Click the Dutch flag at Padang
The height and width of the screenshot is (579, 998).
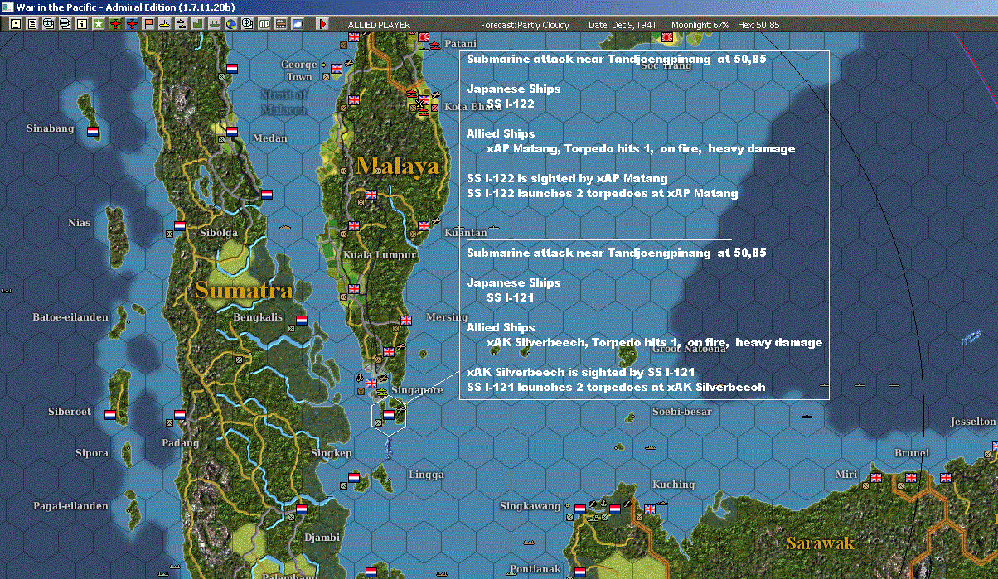point(180,413)
